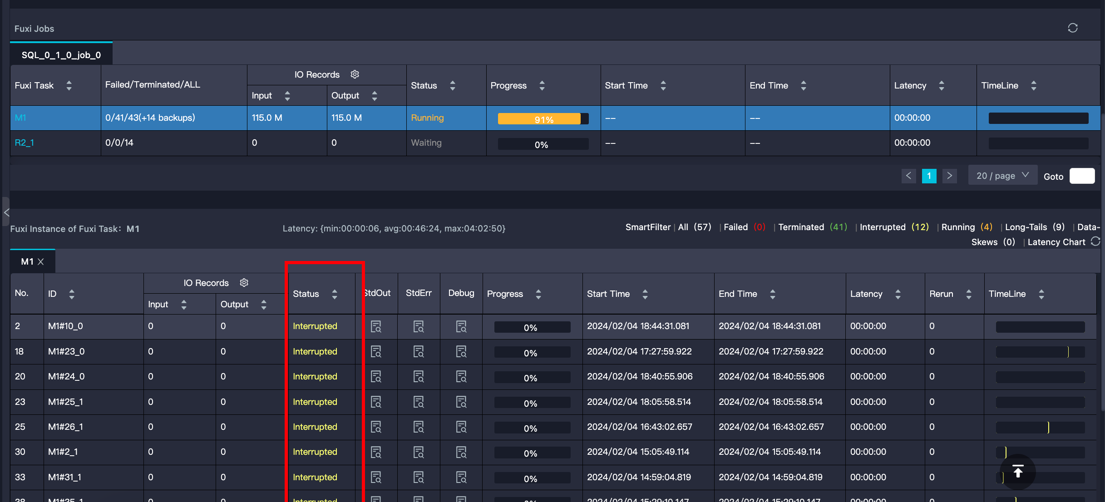This screenshot has width=1105, height=502.
Task: Open StdOut log for M1#24_0
Action: point(376,376)
